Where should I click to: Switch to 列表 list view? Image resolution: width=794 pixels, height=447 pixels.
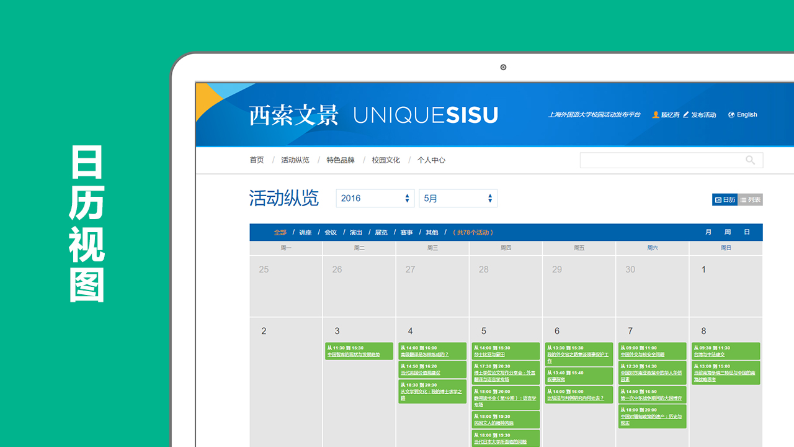[x=750, y=200]
